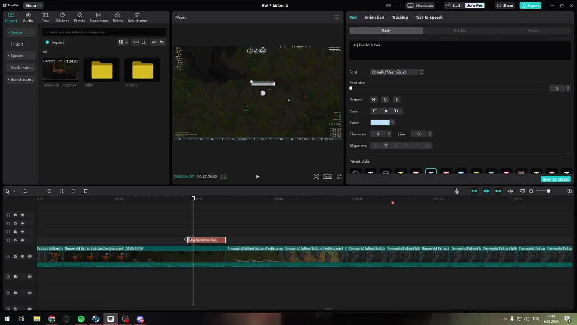
Task: Switch to the Animation tab
Action: tap(374, 17)
